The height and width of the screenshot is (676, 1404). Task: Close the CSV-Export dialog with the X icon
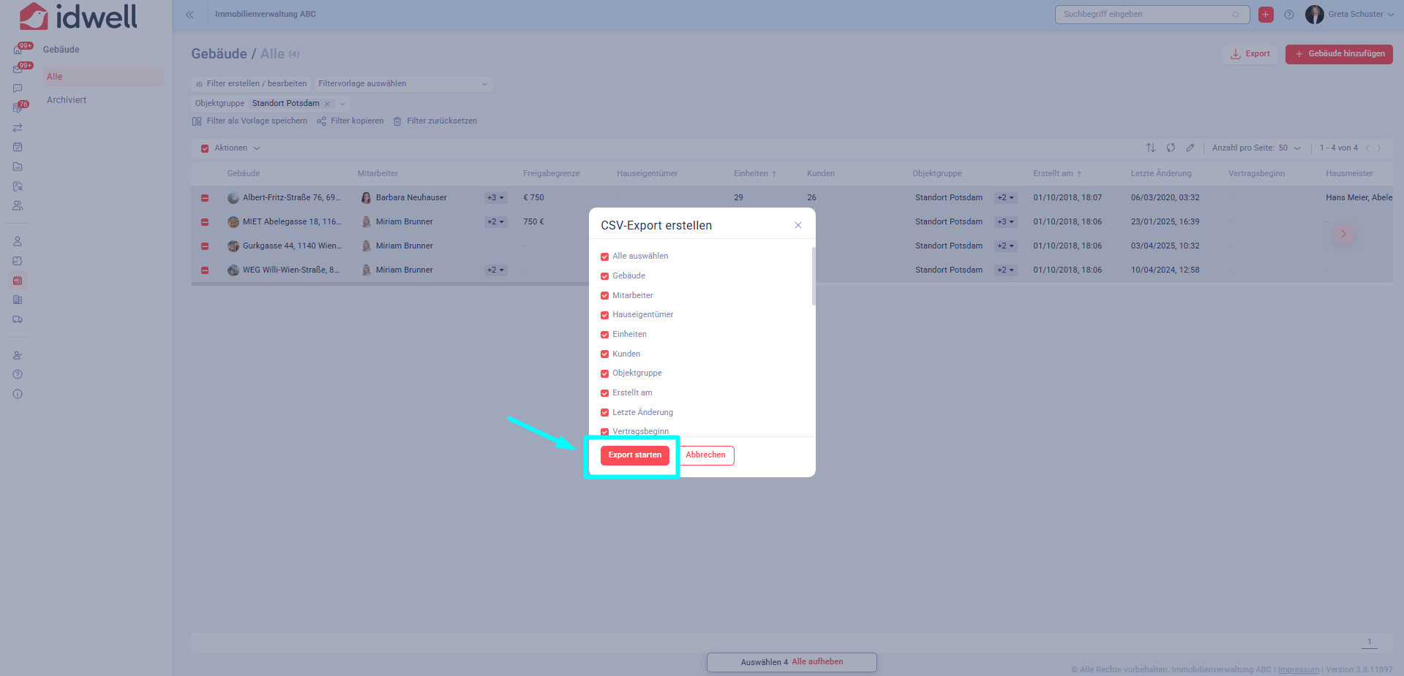tap(798, 225)
